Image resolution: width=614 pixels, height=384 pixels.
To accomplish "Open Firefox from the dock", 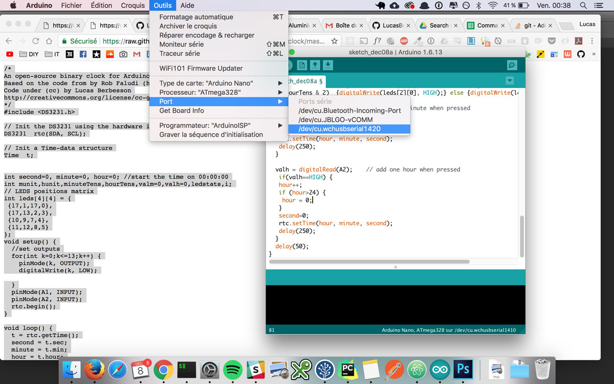I will pyautogui.click(x=94, y=369).
